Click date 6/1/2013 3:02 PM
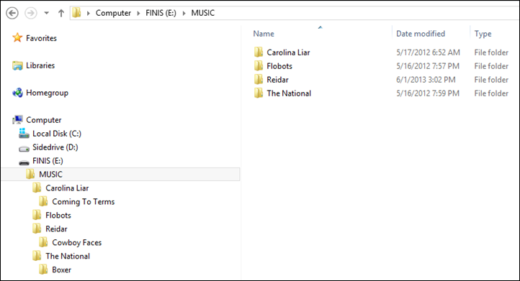 pyautogui.click(x=426, y=80)
